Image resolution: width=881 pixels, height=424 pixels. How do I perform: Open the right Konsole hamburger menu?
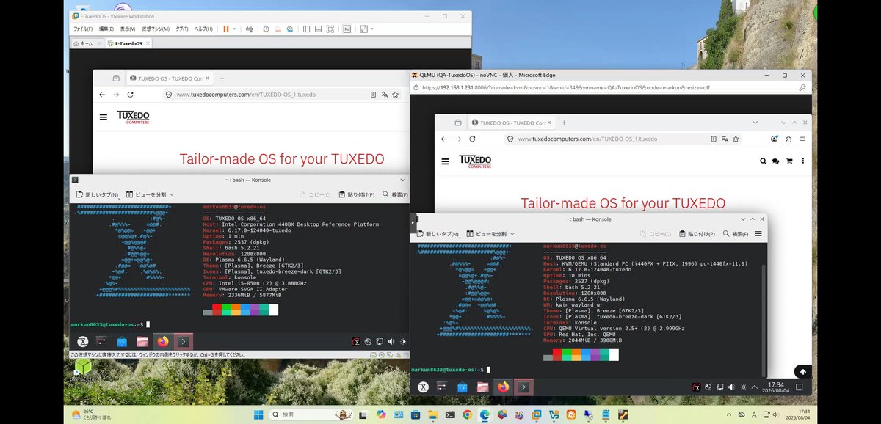click(x=758, y=233)
